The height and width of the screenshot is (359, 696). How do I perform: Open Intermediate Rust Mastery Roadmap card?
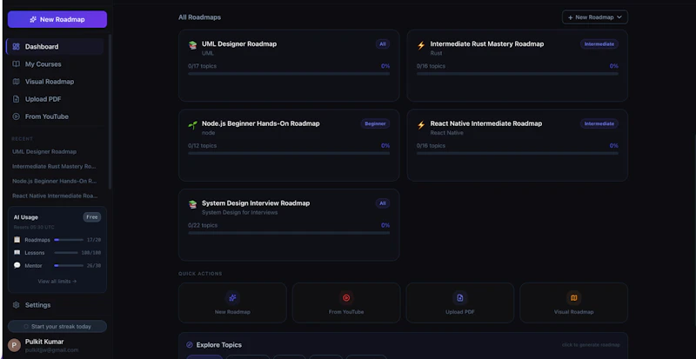pyautogui.click(x=517, y=66)
